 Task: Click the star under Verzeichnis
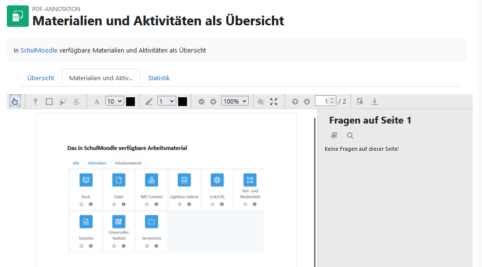click(x=147, y=246)
